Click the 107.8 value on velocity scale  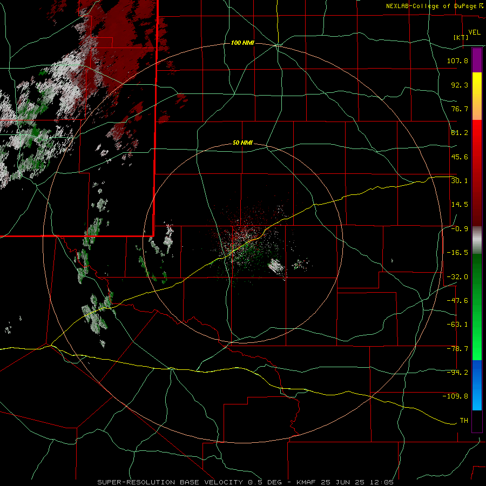[x=457, y=60]
